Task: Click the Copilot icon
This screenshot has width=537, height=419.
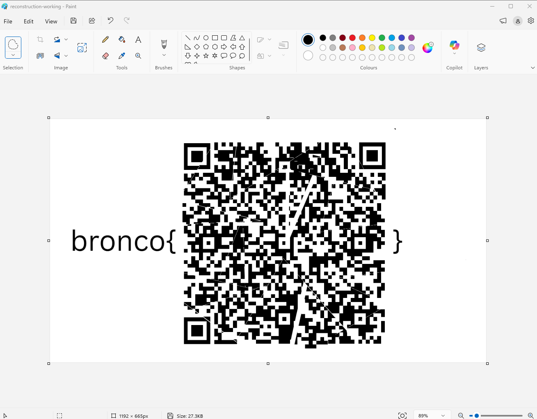Action: coord(454,45)
